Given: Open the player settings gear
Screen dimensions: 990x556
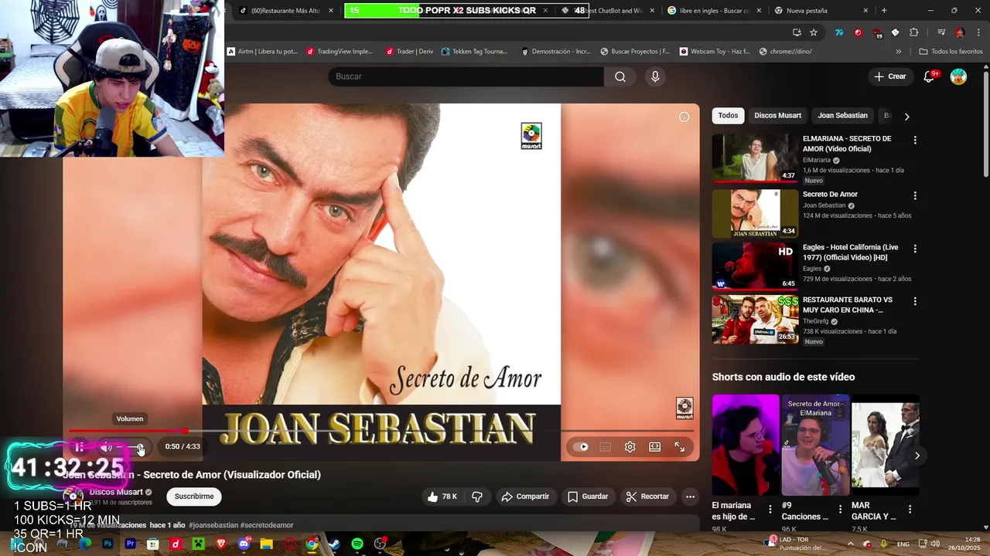Looking at the screenshot, I should tap(630, 446).
